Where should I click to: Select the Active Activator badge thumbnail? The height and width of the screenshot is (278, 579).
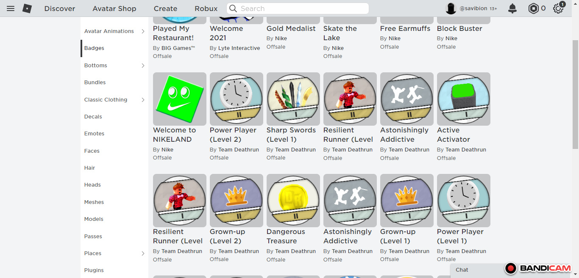click(464, 99)
